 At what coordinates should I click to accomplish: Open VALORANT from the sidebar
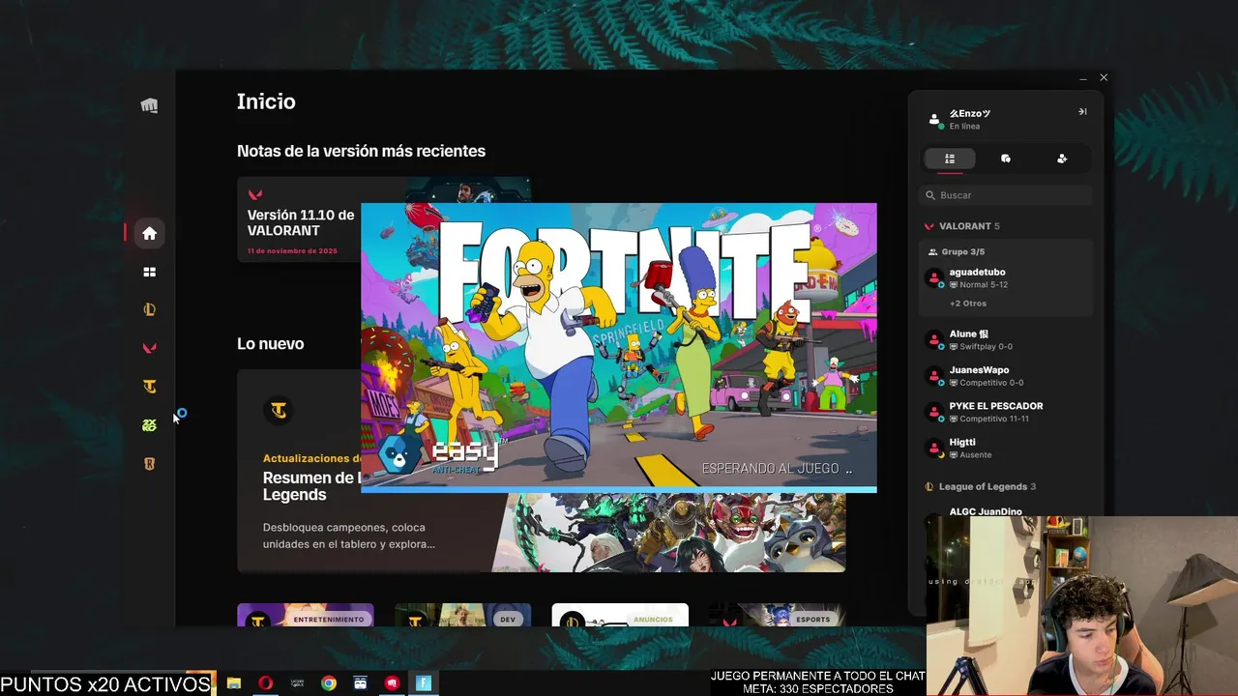click(x=149, y=348)
